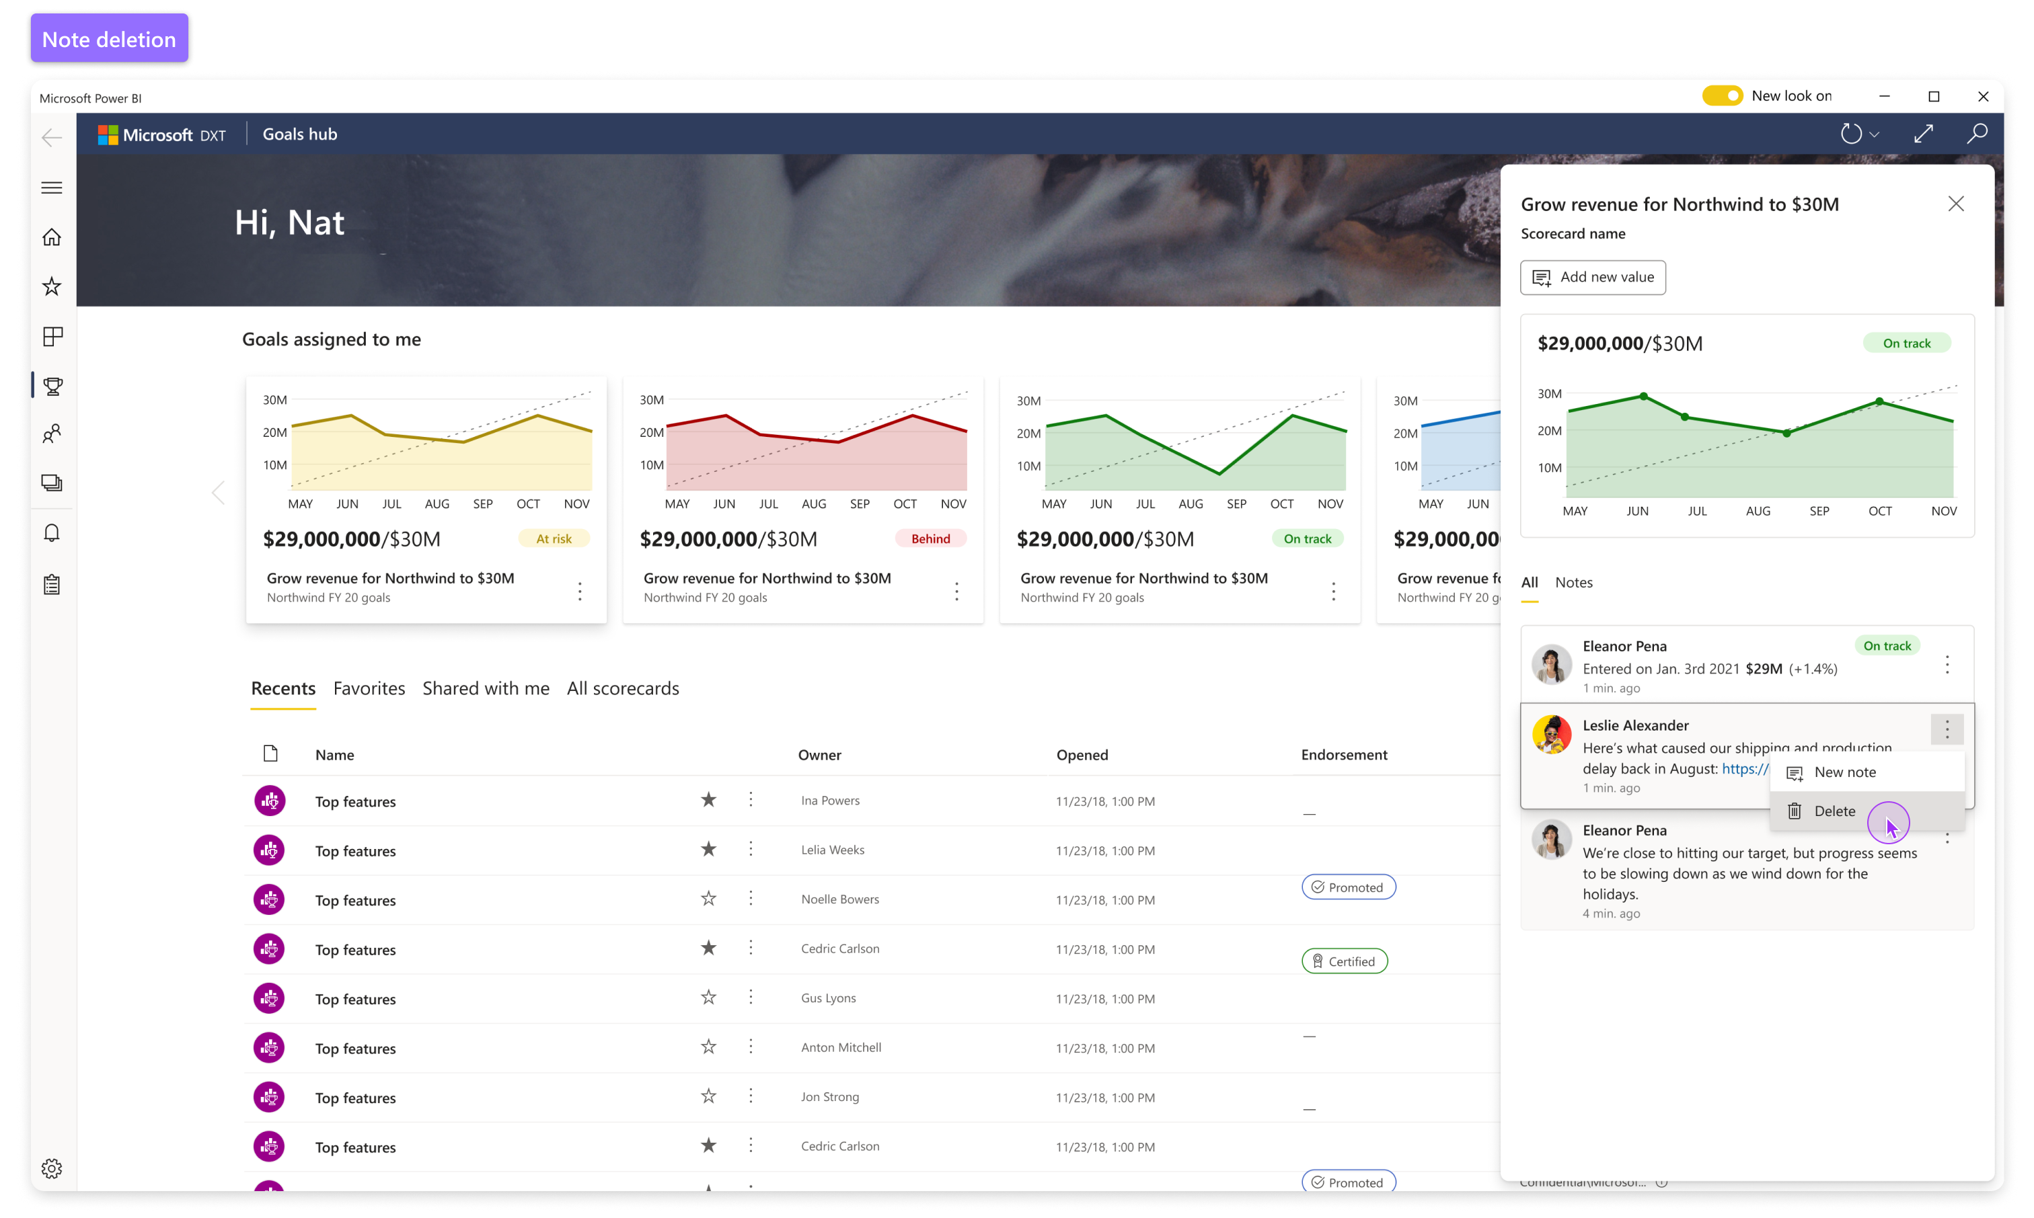Viewport: 2034px width, 1218px height.
Task: Expand the refresh dropdown chevron
Action: pyautogui.click(x=1874, y=134)
